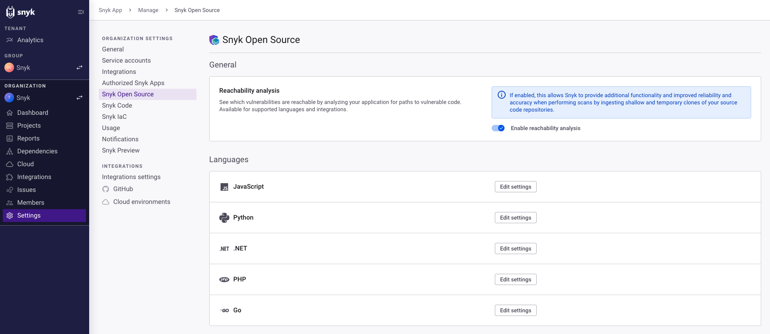The width and height of the screenshot is (770, 334).
Task: Collapse sidebar using the menu icon
Action: click(81, 12)
